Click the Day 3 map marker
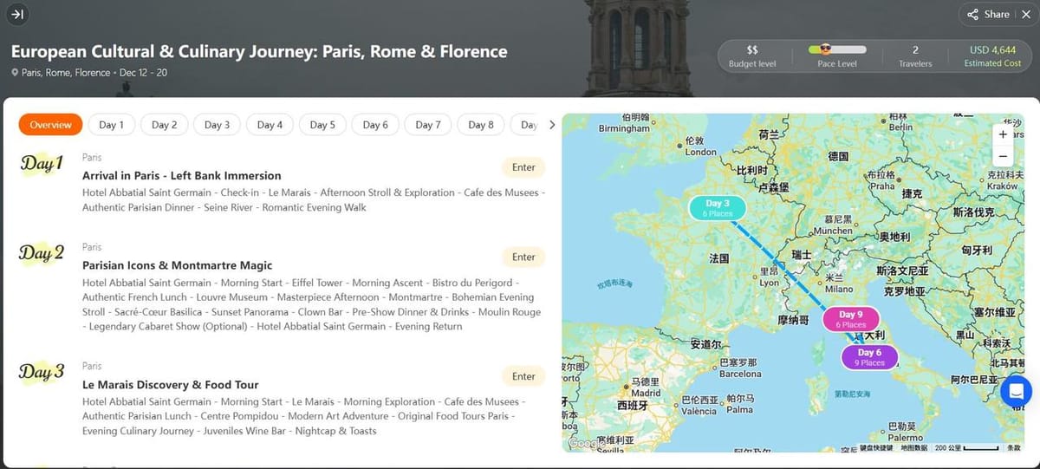 (717, 208)
